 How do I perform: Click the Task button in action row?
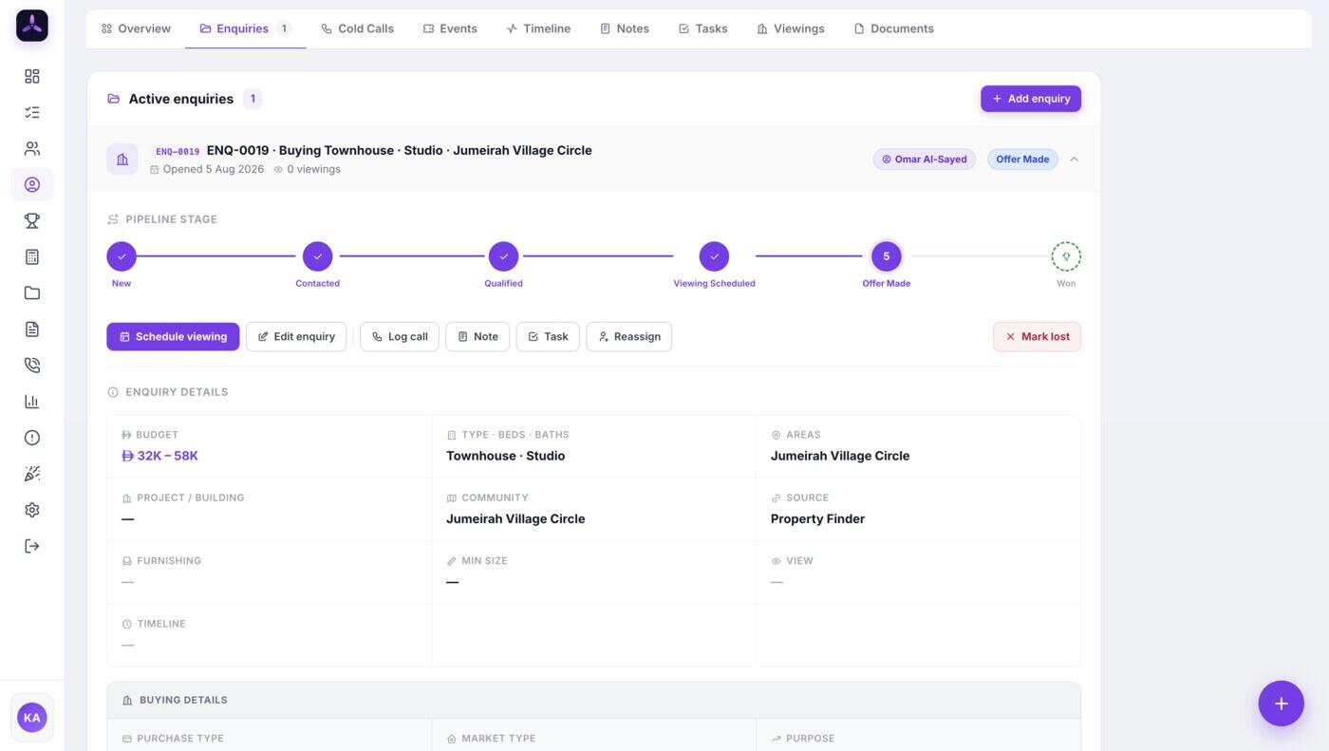[548, 337]
